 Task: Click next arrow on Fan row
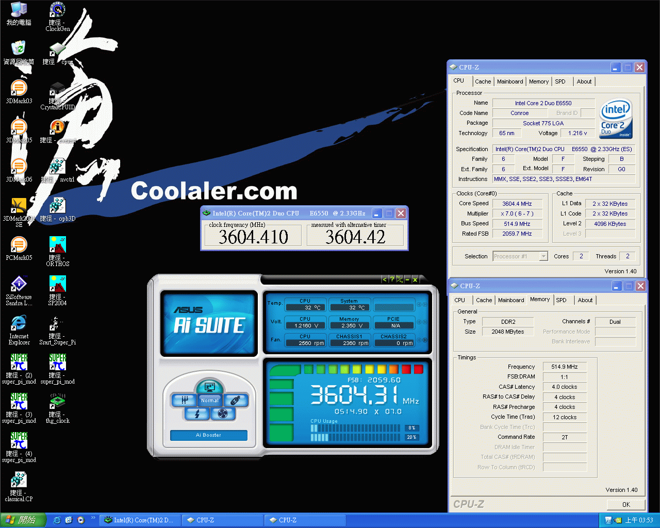[x=426, y=340]
